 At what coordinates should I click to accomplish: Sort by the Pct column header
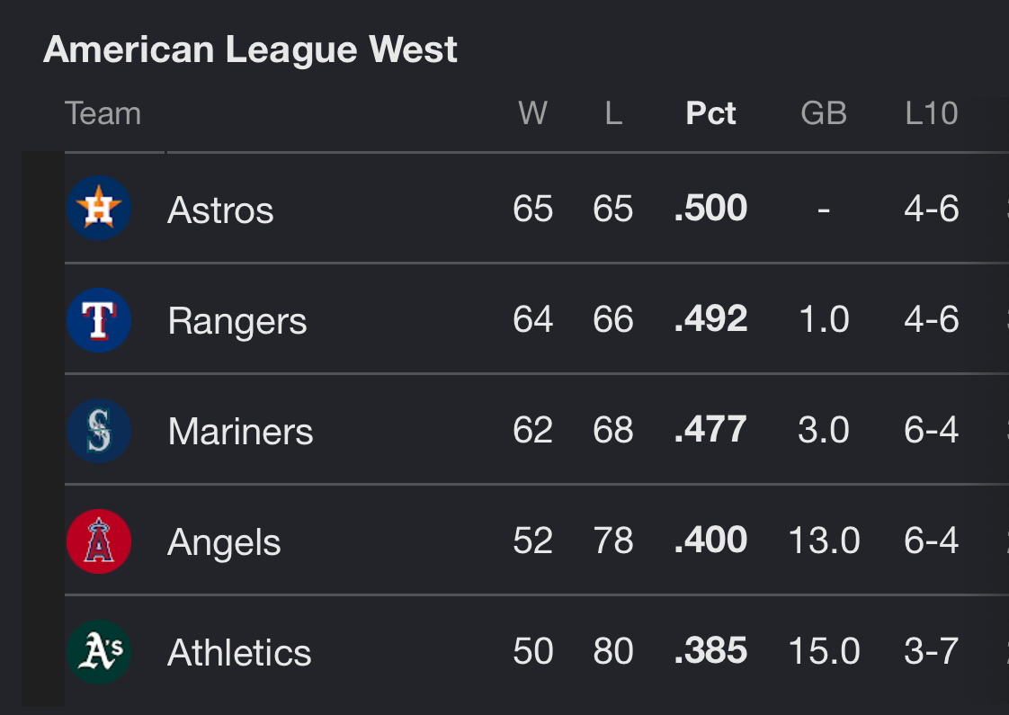click(x=710, y=113)
